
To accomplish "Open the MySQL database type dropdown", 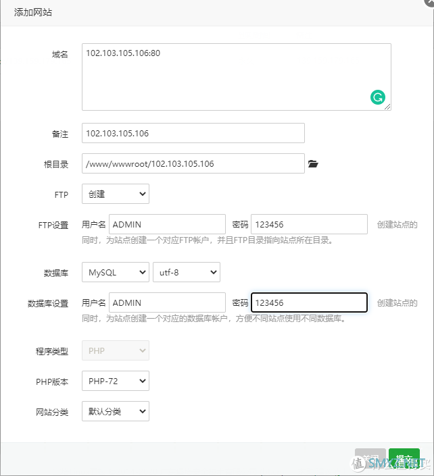I will pos(116,272).
